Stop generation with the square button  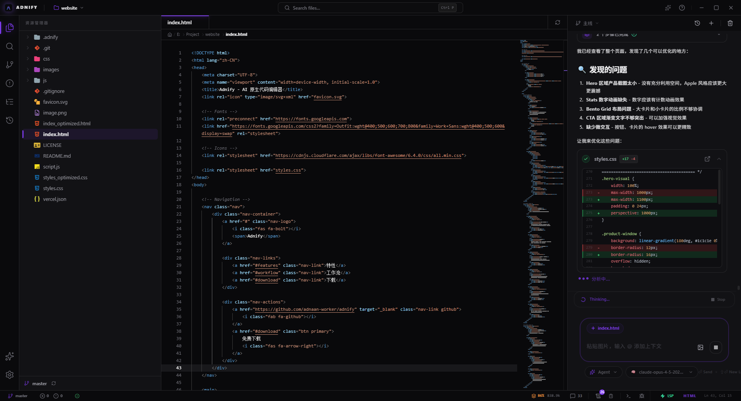pos(716,347)
